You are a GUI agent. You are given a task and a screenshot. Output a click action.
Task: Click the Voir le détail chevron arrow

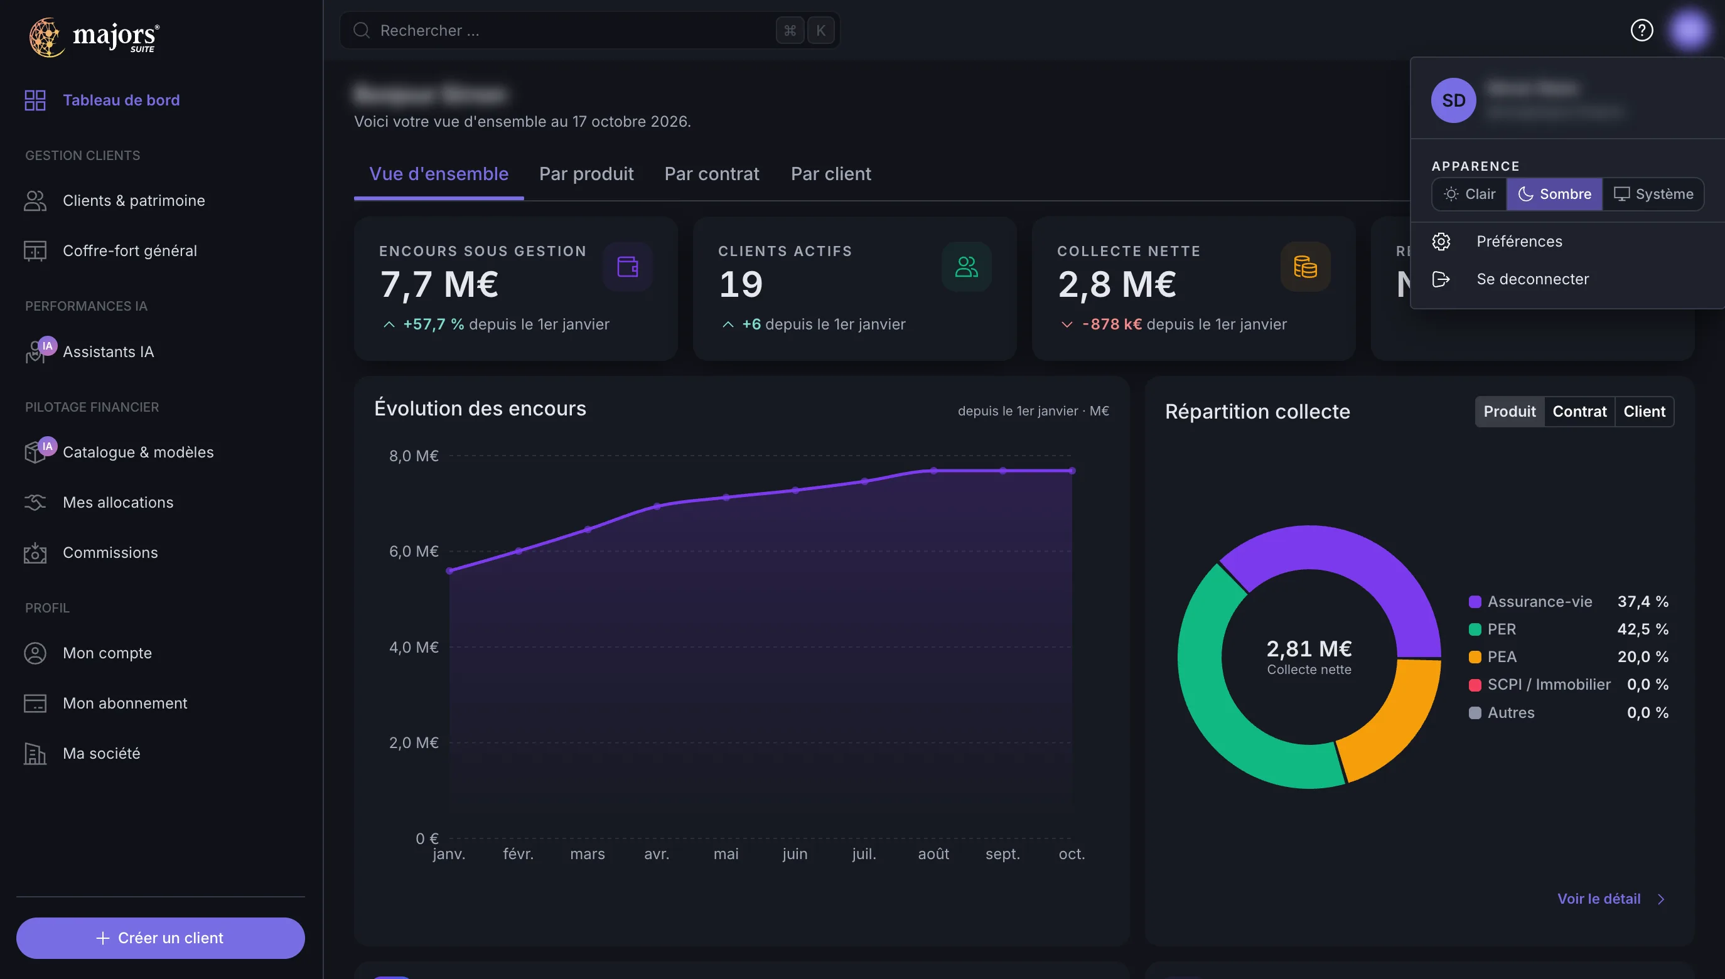click(1661, 899)
